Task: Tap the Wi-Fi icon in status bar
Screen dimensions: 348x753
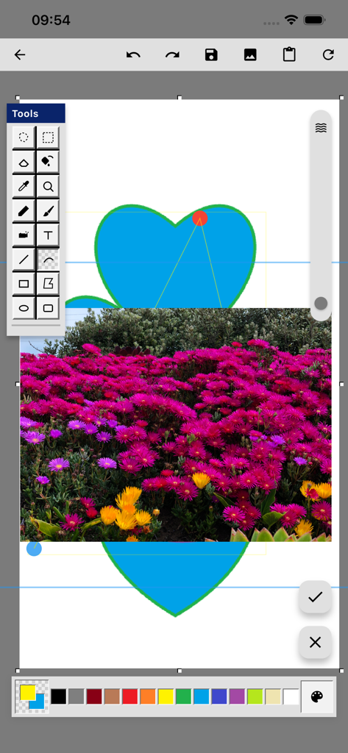Action: pos(291,20)
